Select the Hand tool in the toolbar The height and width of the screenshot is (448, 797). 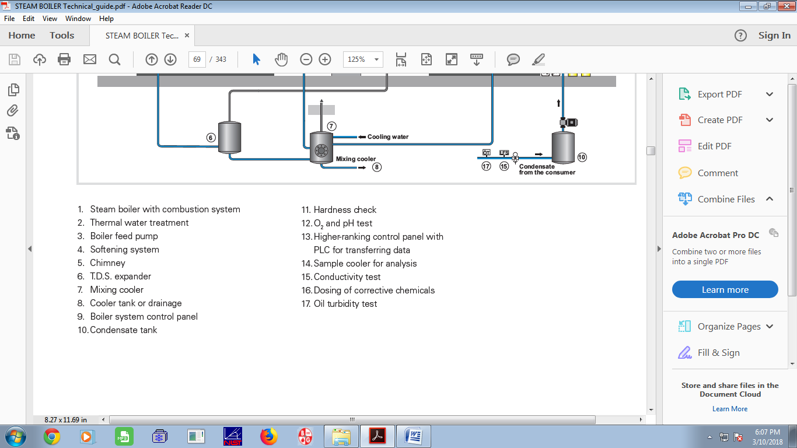point(281,59)
